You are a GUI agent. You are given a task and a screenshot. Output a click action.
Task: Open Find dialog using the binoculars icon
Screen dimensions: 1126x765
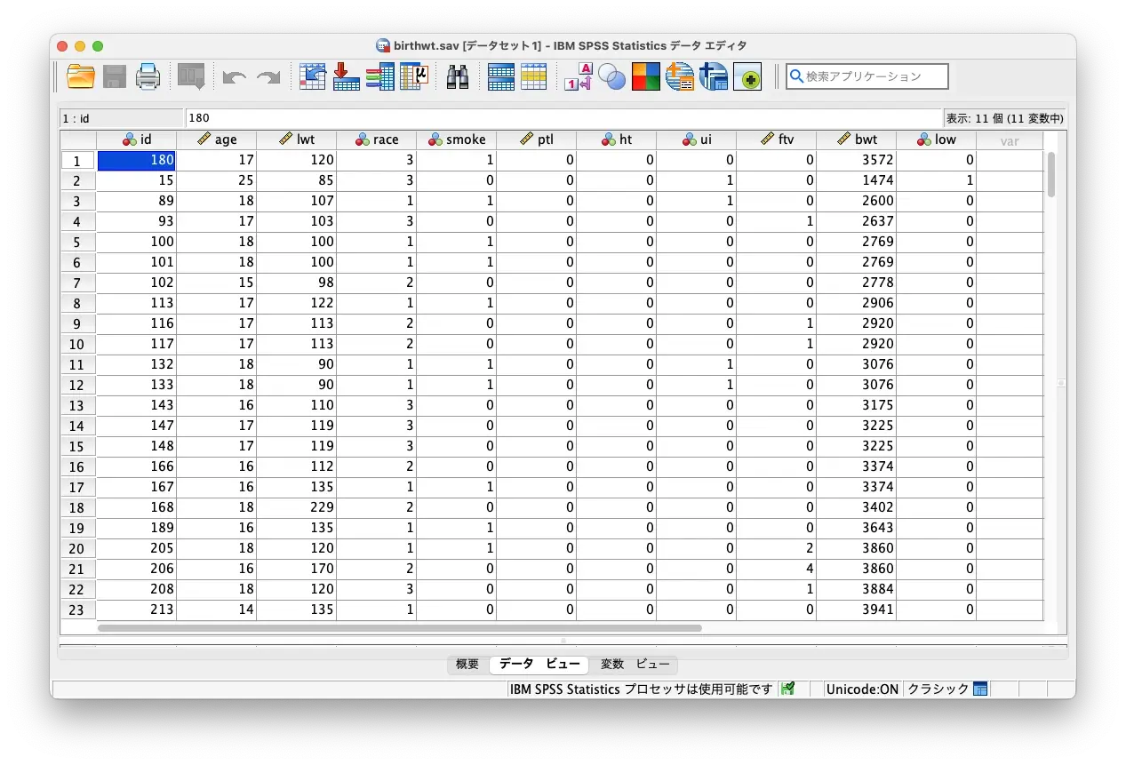point(457,76)
